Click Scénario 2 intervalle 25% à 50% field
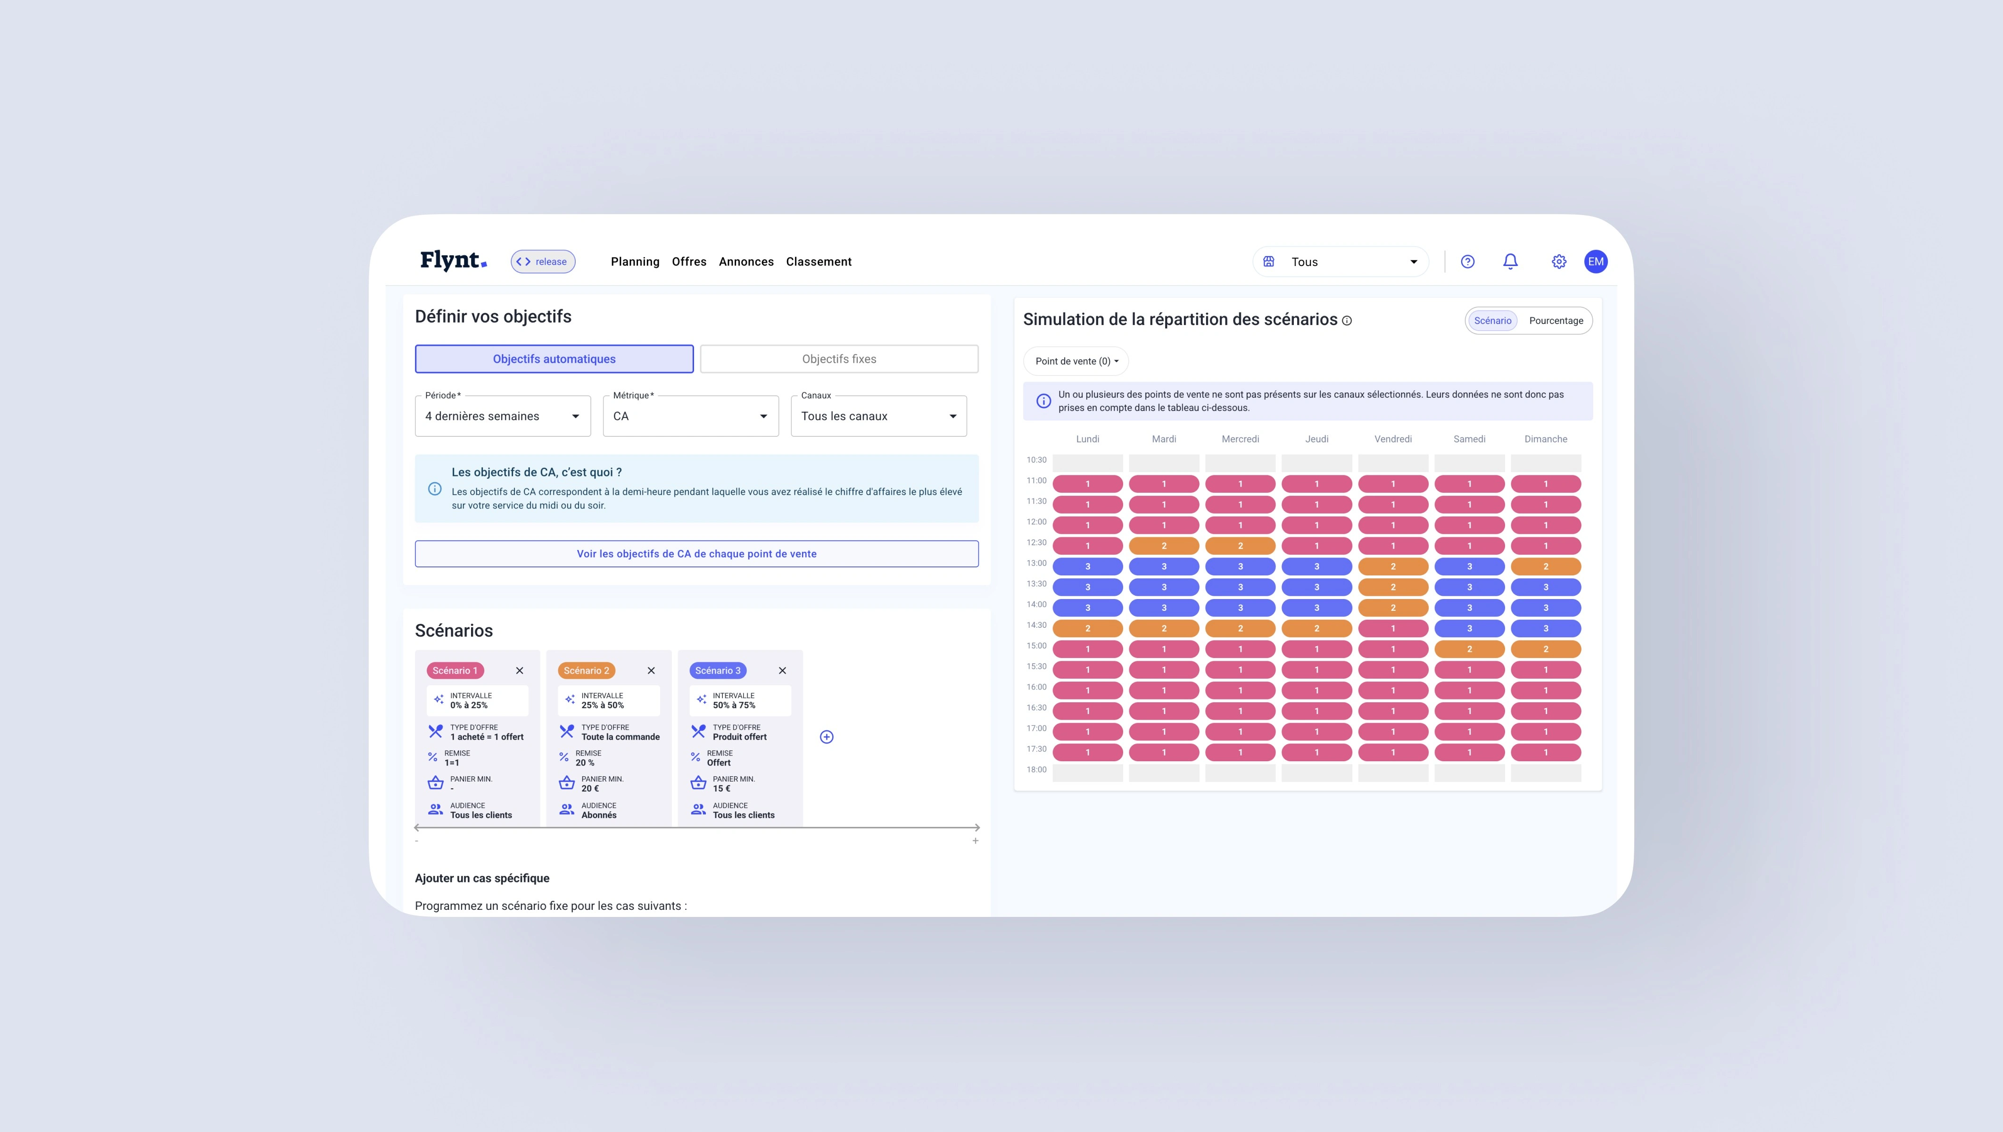This screenshot has height=1132, width=2003. click(x=609, y=700)
